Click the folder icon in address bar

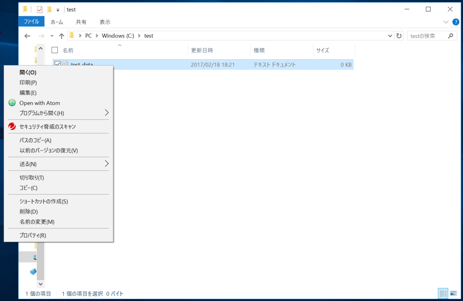click(72, 36)
